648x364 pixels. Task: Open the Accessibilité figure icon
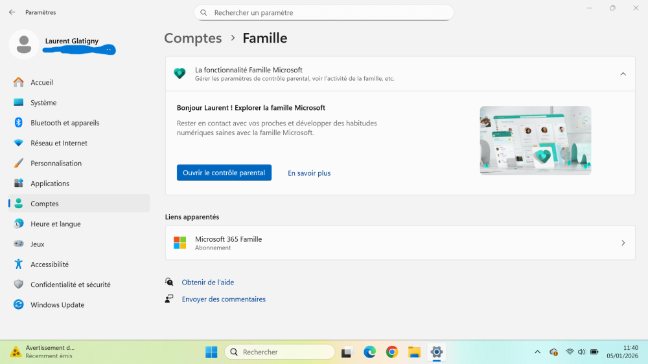(x=18, y=264)
